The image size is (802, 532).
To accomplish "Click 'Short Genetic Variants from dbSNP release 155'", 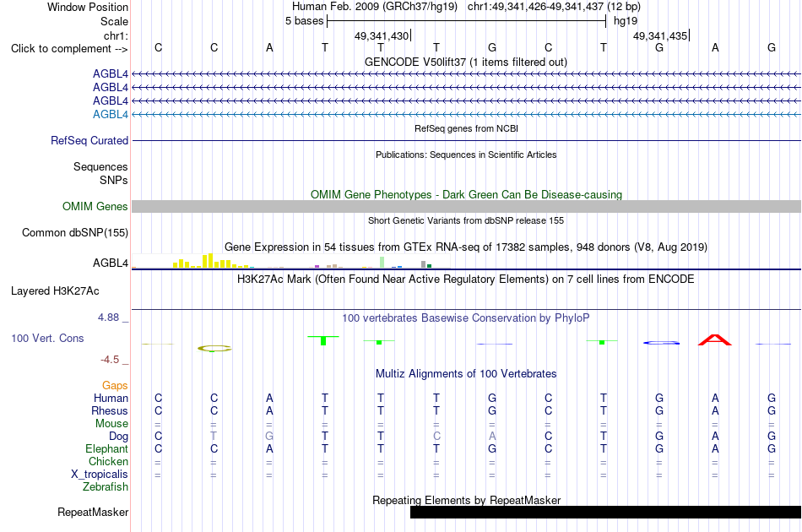I will [466, 220].
